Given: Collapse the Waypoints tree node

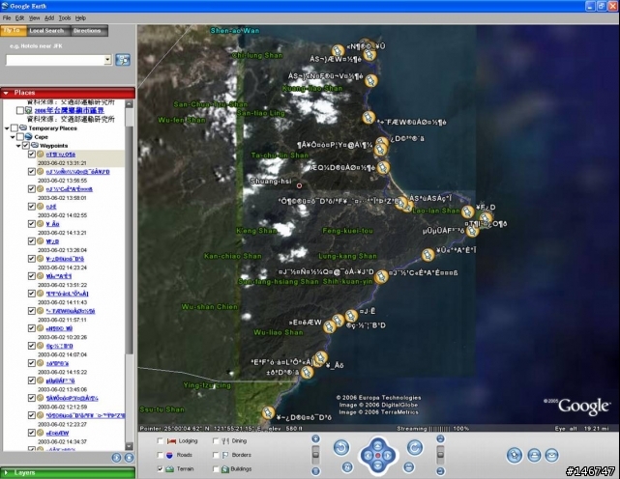Looking at the screenshot, I should (x=18, y=146).
